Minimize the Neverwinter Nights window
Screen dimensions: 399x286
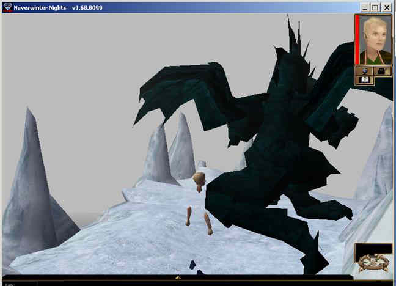(x=364, y=8)
